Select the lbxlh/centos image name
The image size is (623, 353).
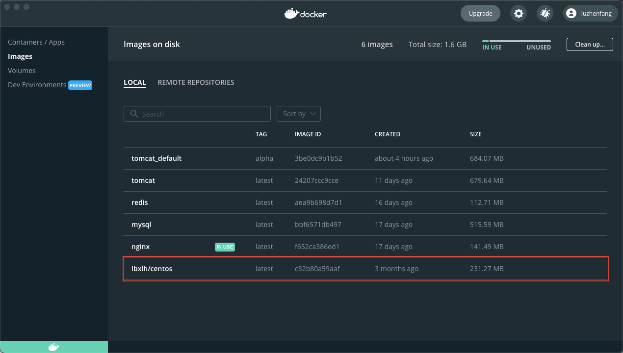152,269
